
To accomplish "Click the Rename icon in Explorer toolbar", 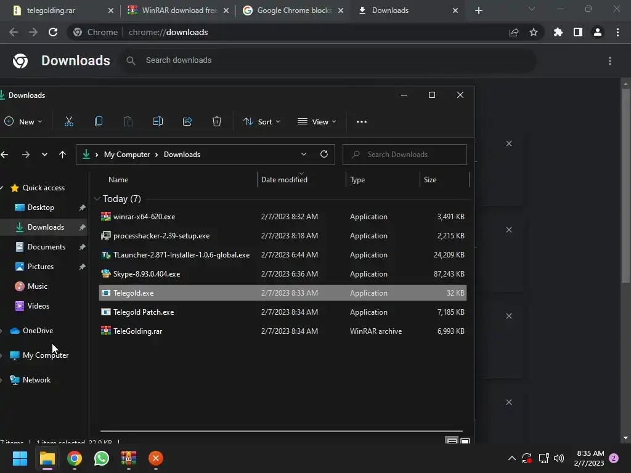I will (158, 121).
